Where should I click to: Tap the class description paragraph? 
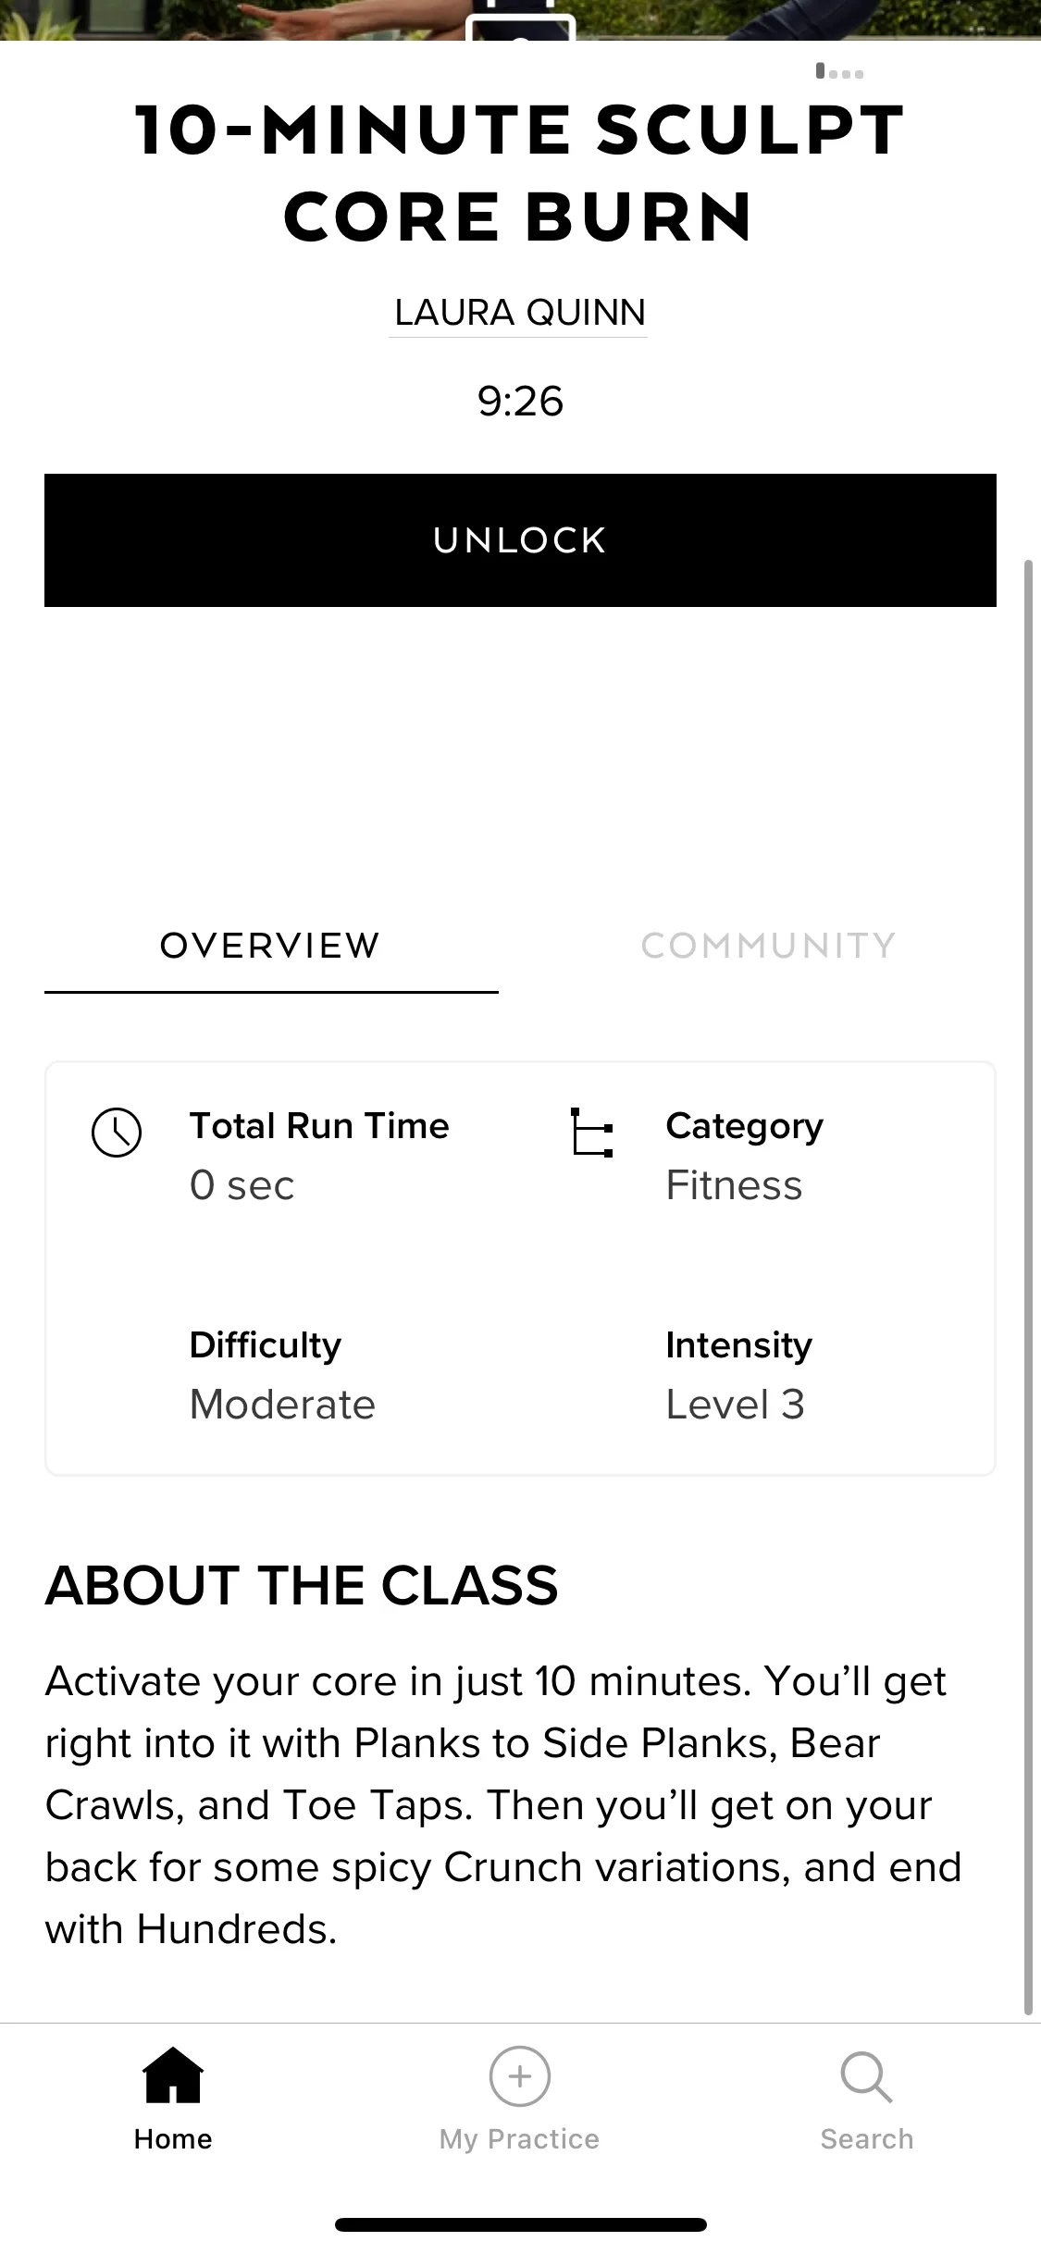click(503, 1805)
